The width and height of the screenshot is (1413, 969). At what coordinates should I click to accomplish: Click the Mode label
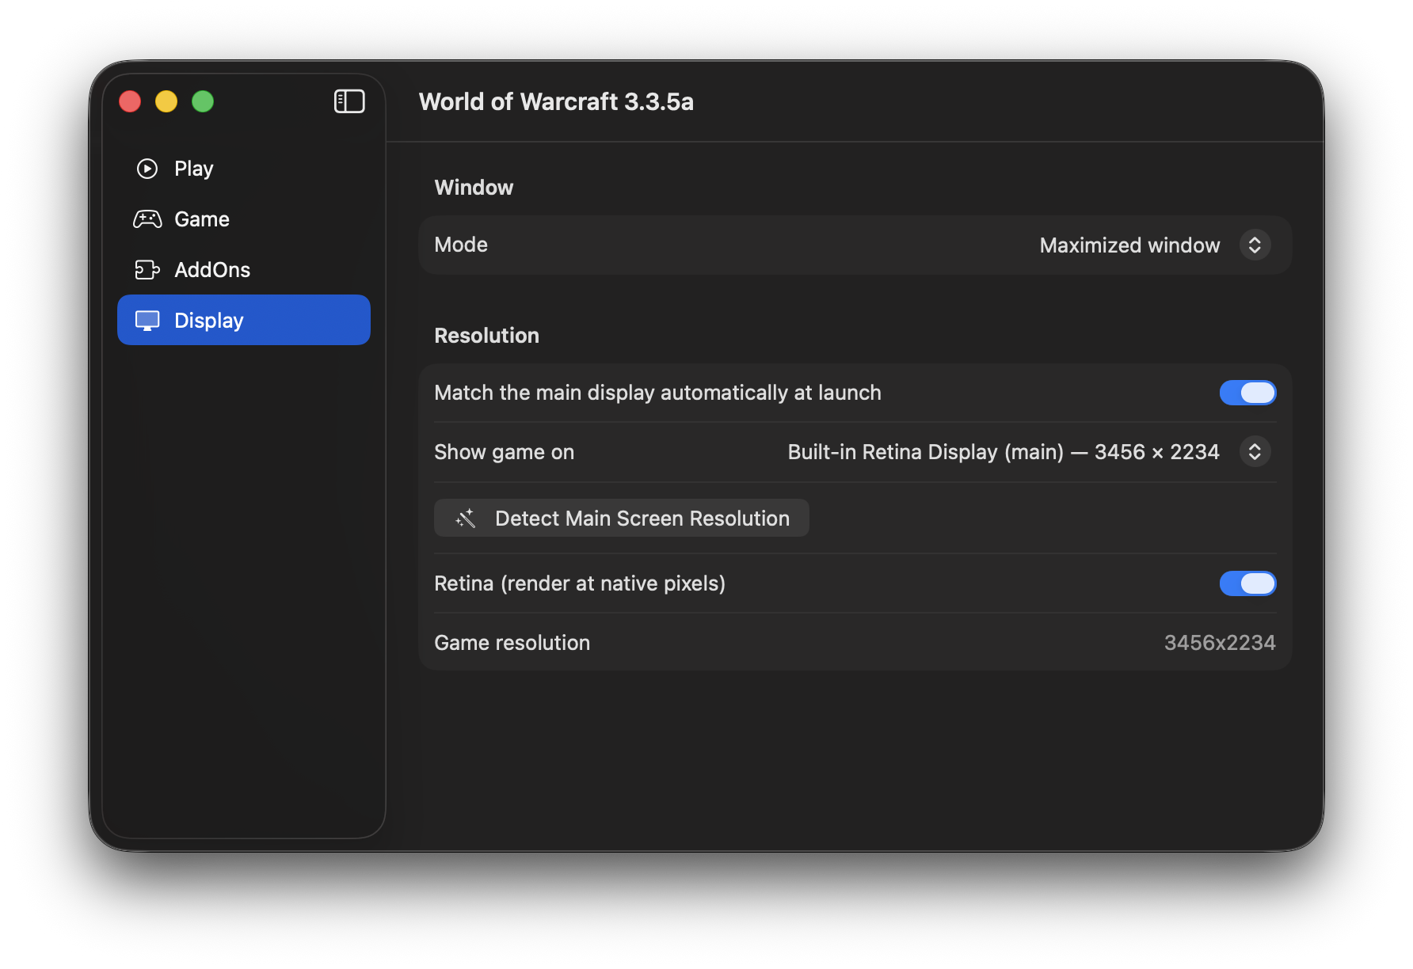[461, 245]
